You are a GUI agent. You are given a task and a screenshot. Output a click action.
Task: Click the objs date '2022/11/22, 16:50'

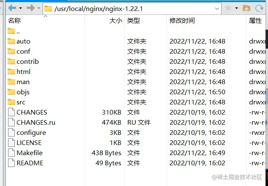197,92
